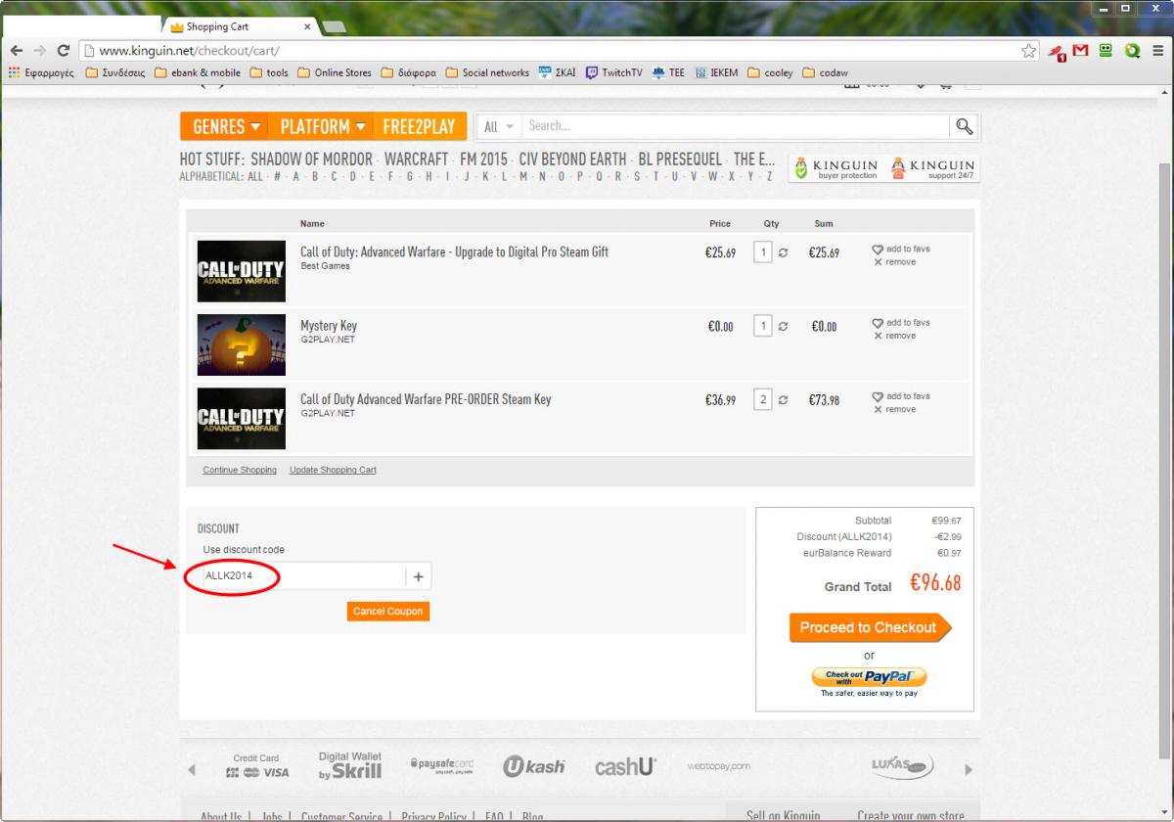Filter alphabetical list by ALL
This screenshot has height=822, width=1174.
click(x=255, y=176)
